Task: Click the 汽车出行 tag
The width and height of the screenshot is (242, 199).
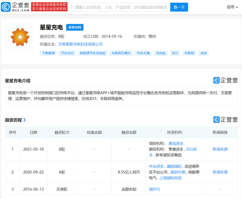Action: tap(67, 53)
